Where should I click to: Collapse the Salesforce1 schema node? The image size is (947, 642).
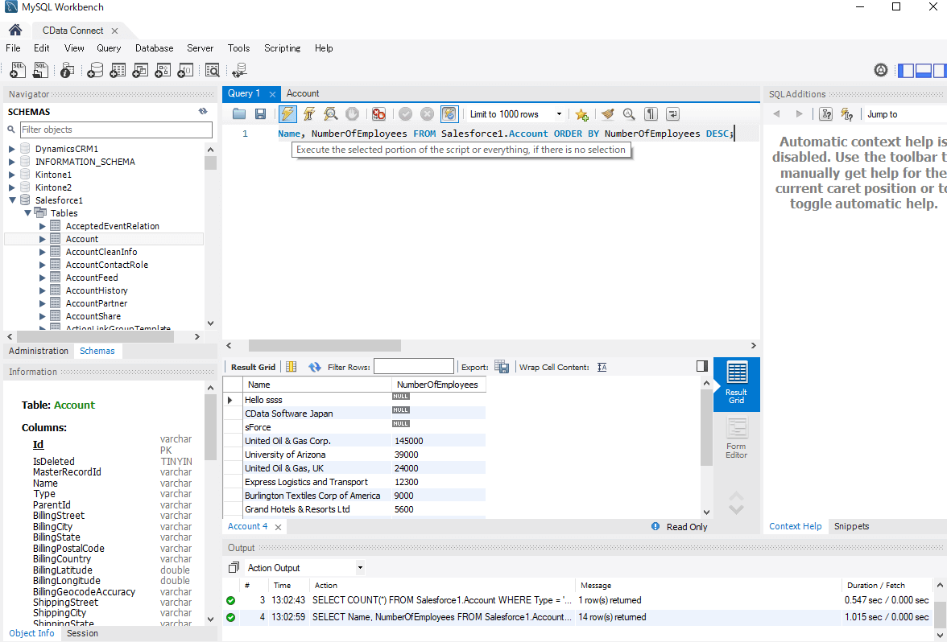click(12, 200)
